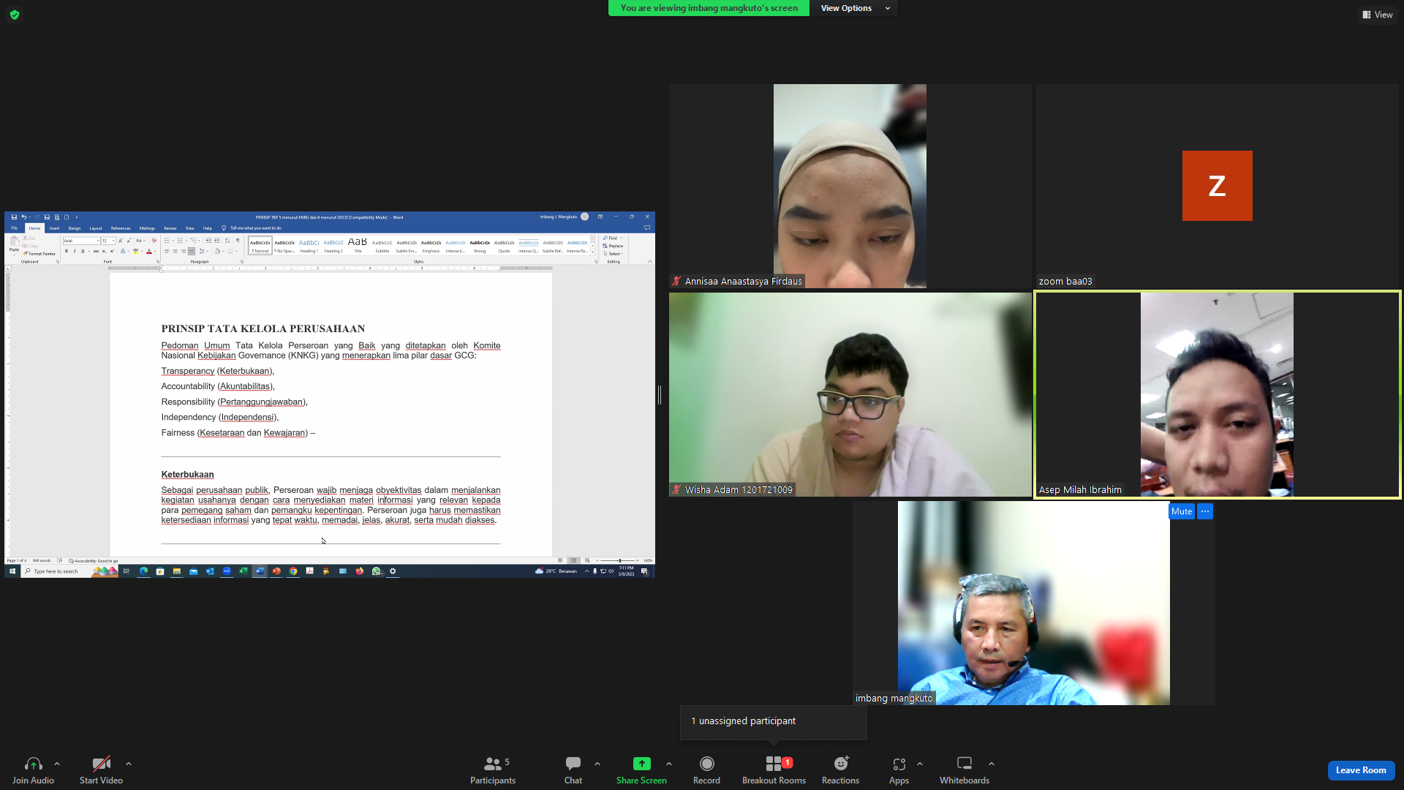The width and height of the screenshot is (1404, 790).
Task: Click the Word Format Painter button
Action: pyautogui.click(x=39, y=254)
